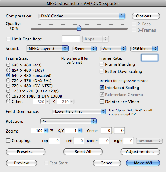Click the Quality slider handle

pyautogui.click(x=79, y=28)
